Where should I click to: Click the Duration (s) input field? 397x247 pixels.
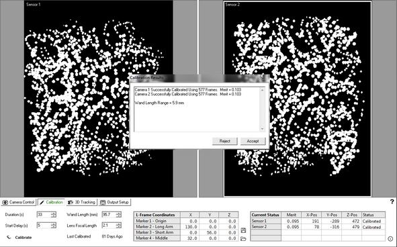pyautogui.click(x=44, y=215)
